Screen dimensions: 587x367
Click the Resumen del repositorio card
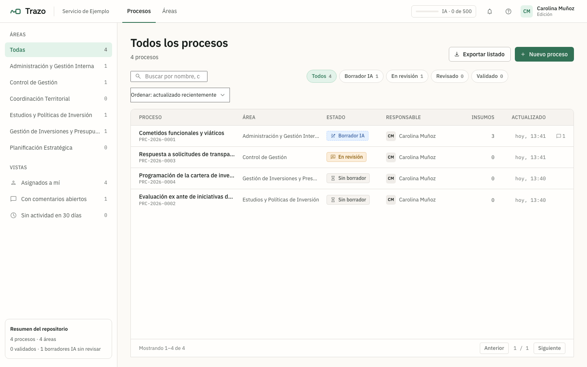58,339
